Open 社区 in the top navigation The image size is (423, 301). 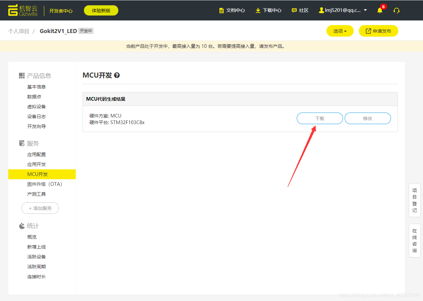point(300,10)
